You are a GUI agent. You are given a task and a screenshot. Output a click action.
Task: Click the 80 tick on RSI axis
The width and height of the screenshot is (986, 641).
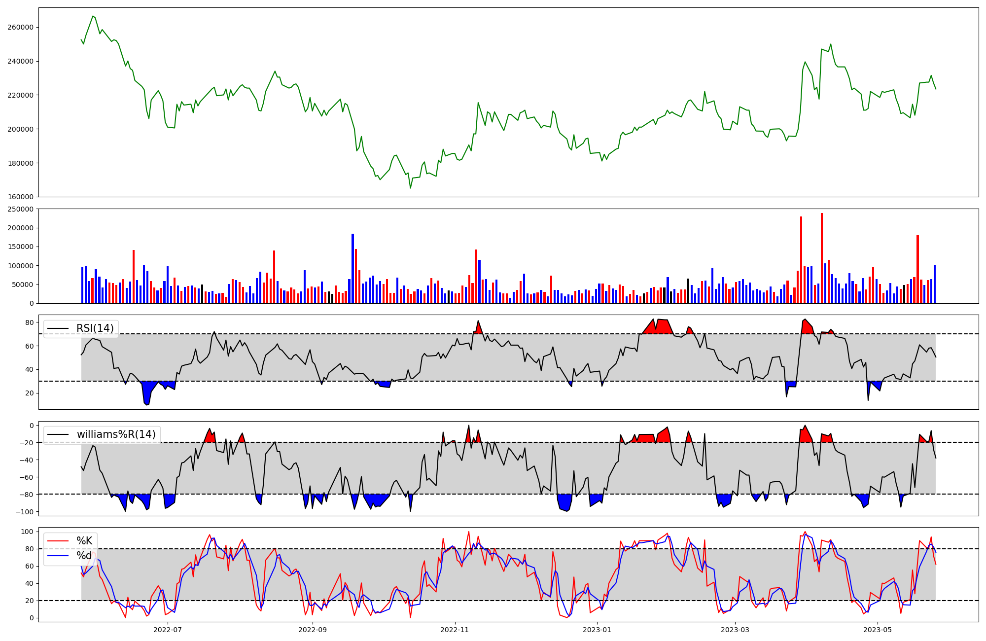pyautogui.click(x=30, y=323)
